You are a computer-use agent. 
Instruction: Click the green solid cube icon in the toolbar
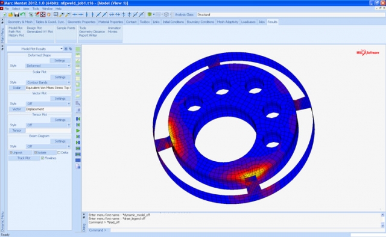pos(149,14)
